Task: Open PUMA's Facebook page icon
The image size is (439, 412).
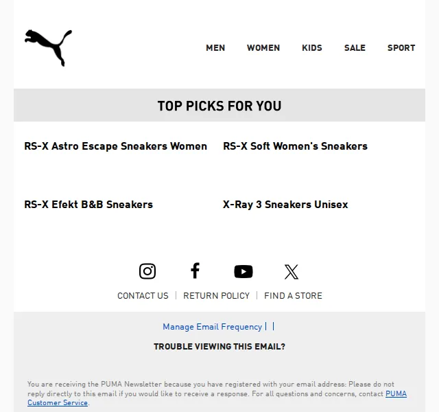Action: tap(195, 271)
